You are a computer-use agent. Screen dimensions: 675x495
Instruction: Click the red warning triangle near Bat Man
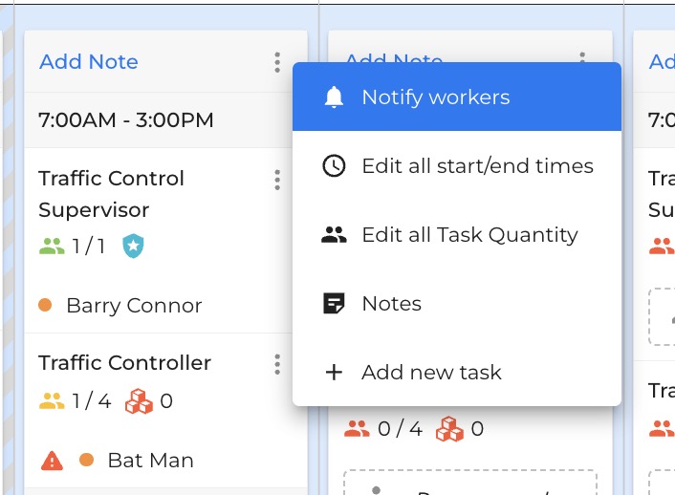[53, 461]
